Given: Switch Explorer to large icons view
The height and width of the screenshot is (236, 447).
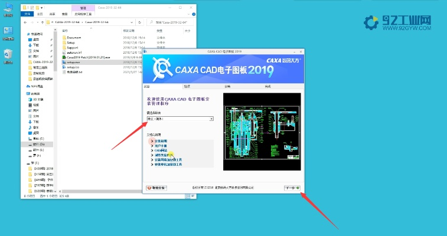Looking at the screenshot, I should (192, 196).
